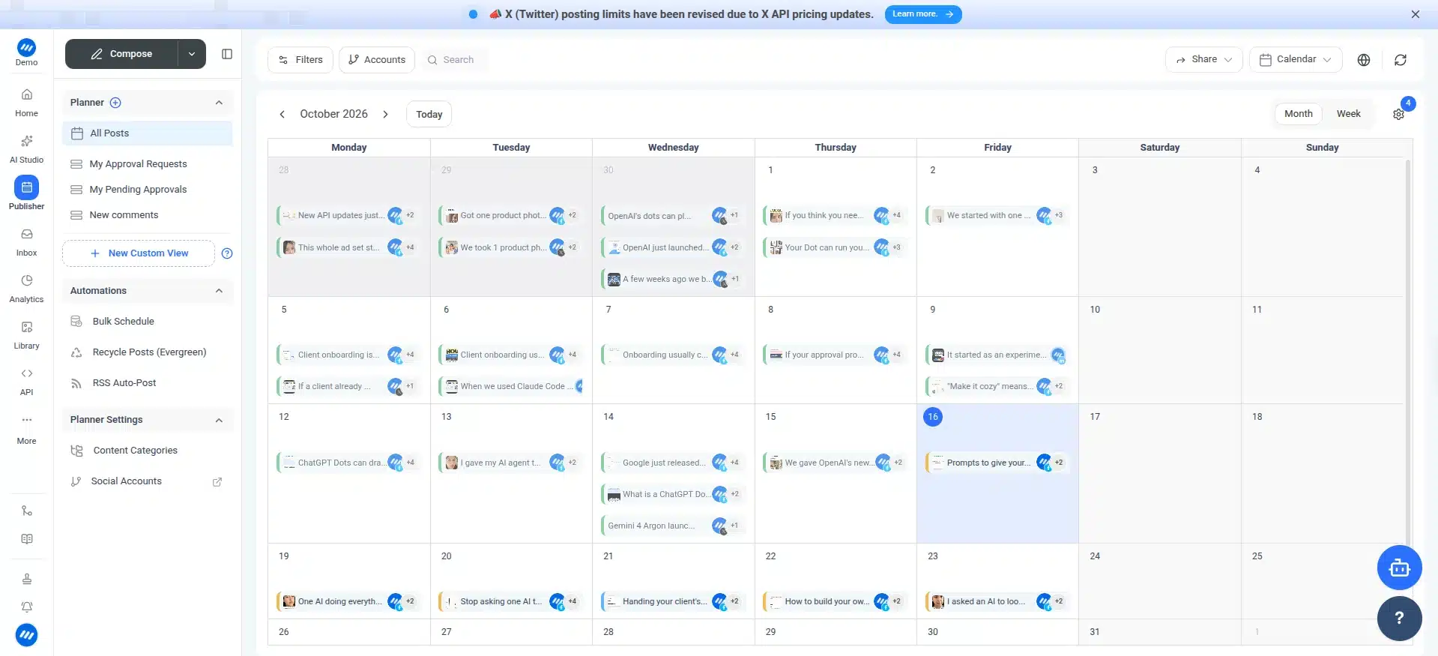Add a new planner with plus icon

click(x=115, y=103)
